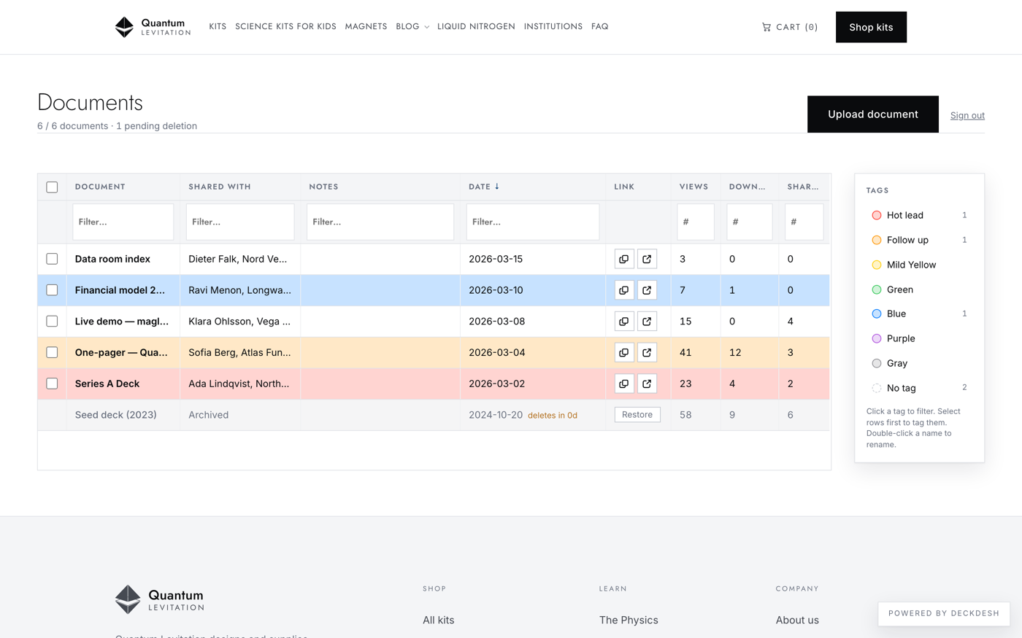The width and height of the screenshot is (1022, 638).
Task: Open the Kits menu item
Action: coord(218,26)
